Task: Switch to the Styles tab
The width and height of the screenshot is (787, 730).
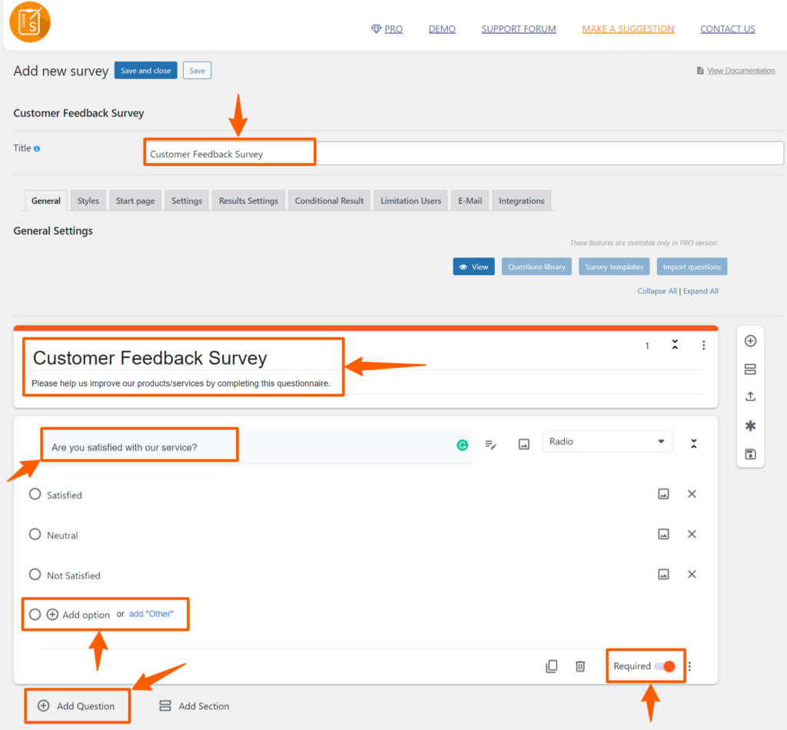Action: 88,201
